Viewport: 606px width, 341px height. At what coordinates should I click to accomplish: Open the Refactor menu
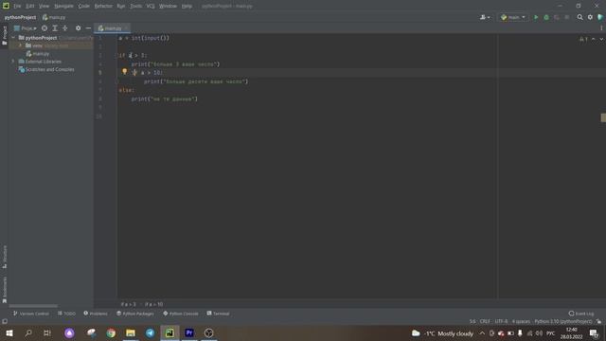coord(103,7)
